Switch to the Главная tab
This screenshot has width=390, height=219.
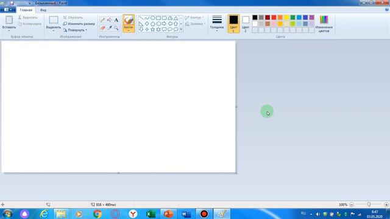coord(26,10)
